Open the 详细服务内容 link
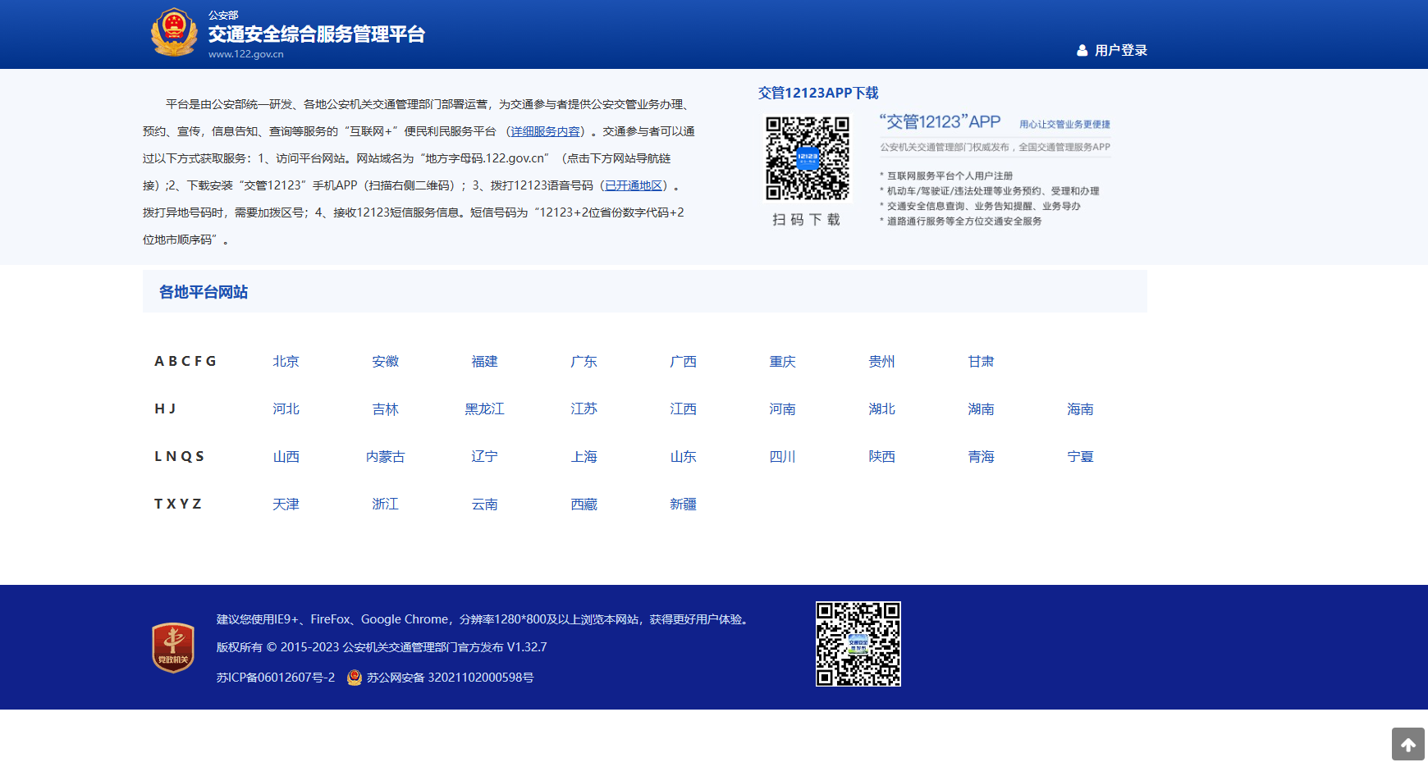The height and width of the screenshot is (776, 1428). [545, 131]
